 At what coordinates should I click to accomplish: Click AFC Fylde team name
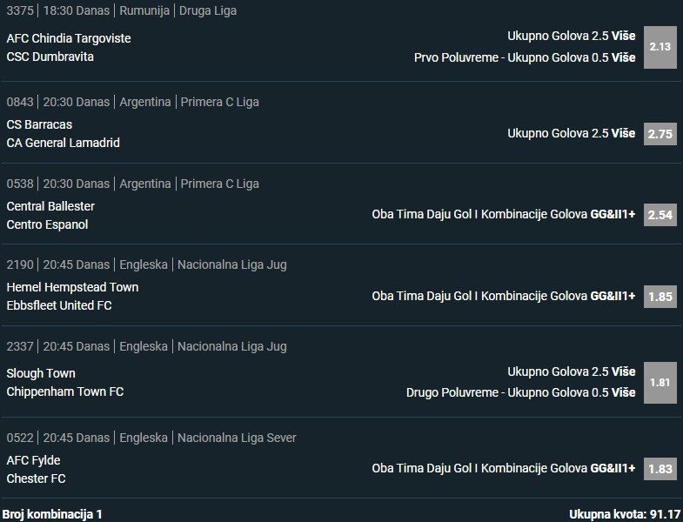click(x=33, y=460)
